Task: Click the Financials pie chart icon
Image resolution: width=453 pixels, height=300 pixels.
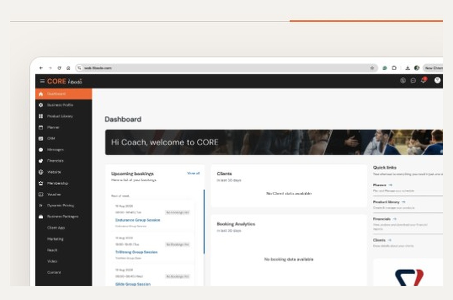Action: pyautogui.click(x=41, y=161)
